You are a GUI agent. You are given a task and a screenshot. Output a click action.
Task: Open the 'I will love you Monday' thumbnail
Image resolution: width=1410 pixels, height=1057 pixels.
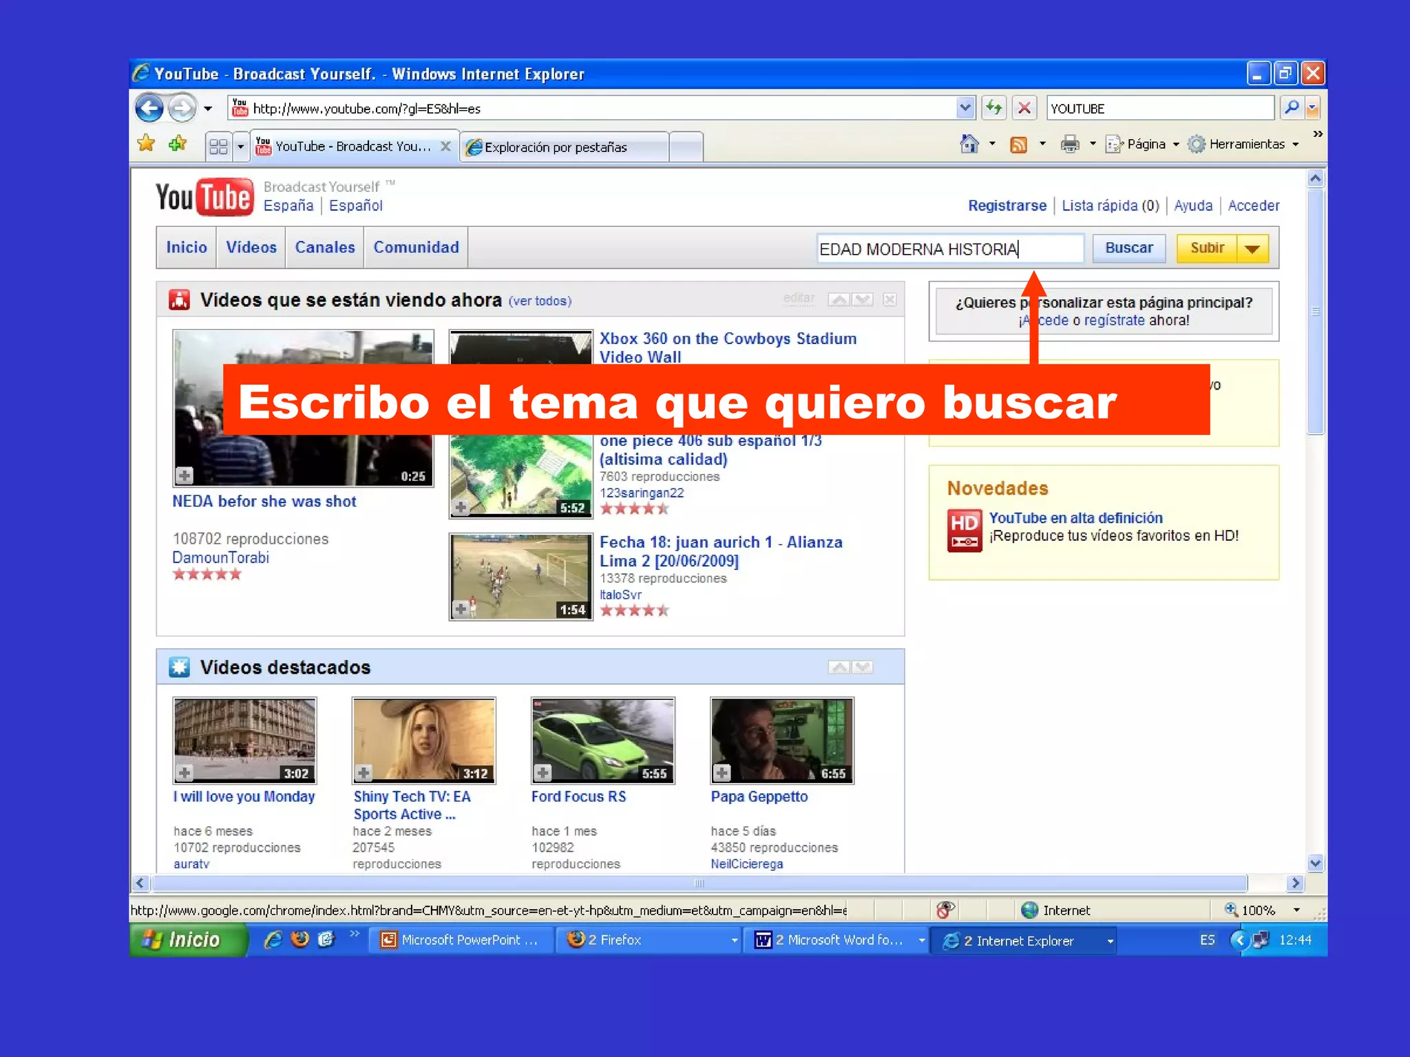245,740
